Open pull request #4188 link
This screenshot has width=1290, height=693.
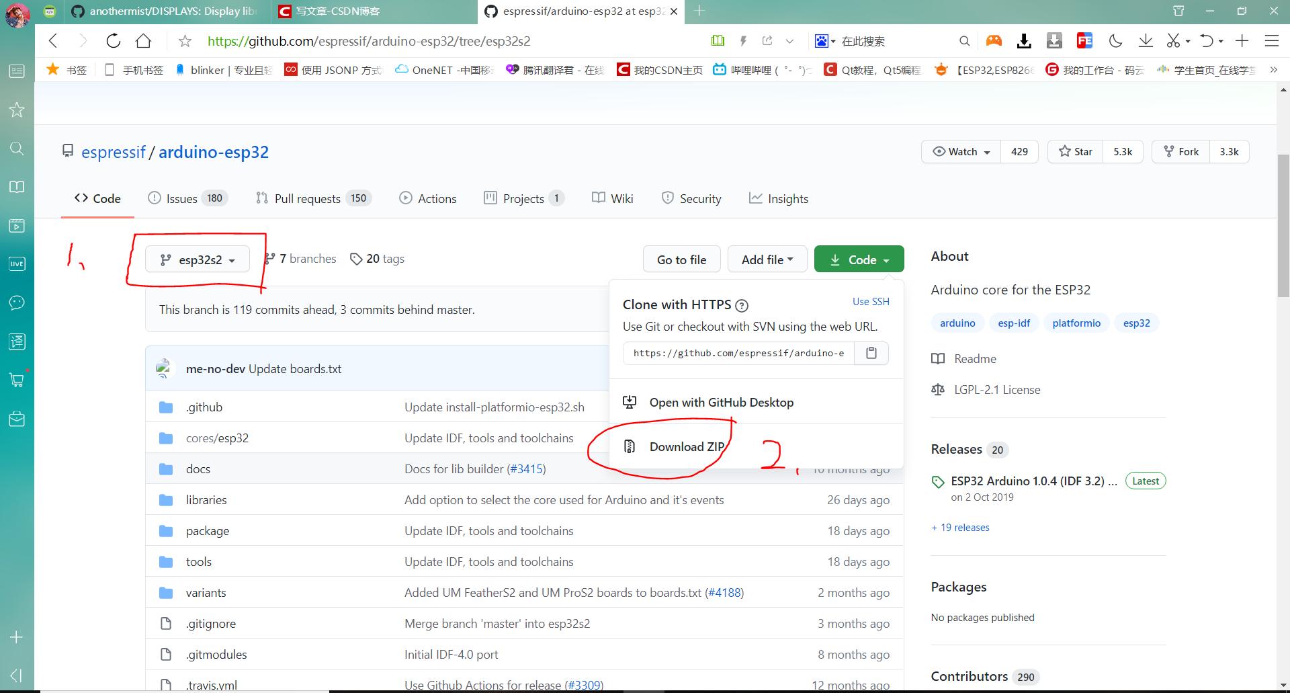(724, 593)
